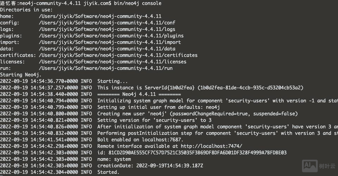This screenshot has width=338, height=176.
Task: Select the licenses directory path
Action: click(113, 62)
